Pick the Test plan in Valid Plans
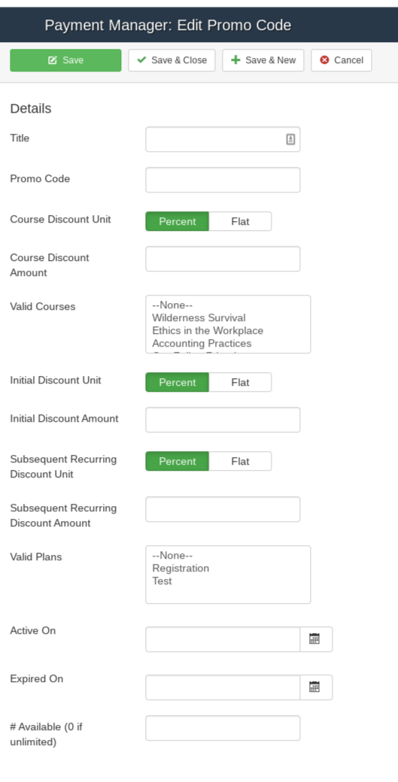Image resolution: width=398 pixels, height=782 pixels. [162, 581]
